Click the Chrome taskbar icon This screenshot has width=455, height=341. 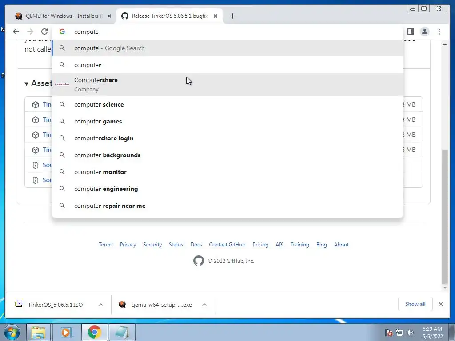pyautogui.click(x=94, y=332)
